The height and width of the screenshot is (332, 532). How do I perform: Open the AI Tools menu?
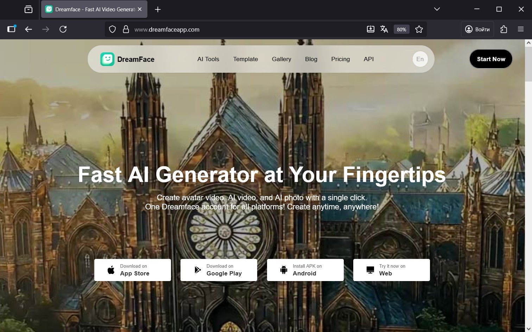click(x=208, y=59)
